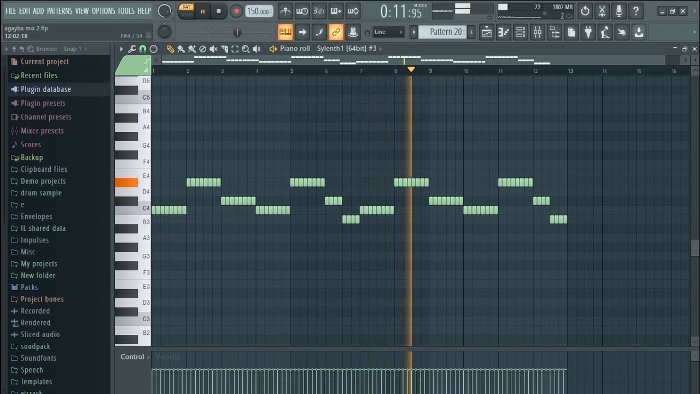Select the Slice tool
The height and width of the screenshot is (394, 700).
click(224, 49)
